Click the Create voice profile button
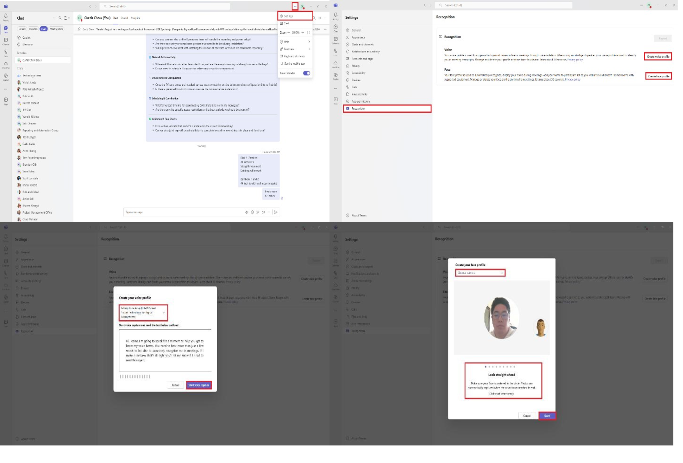Screen dimensions: 683x463 point(658,56)
